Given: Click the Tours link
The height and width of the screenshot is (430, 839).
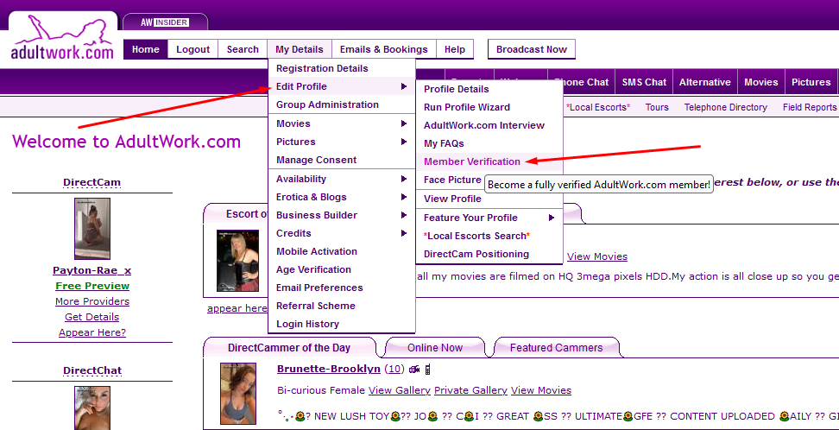Looking at the screenshot, I should (x=657, y=108).
